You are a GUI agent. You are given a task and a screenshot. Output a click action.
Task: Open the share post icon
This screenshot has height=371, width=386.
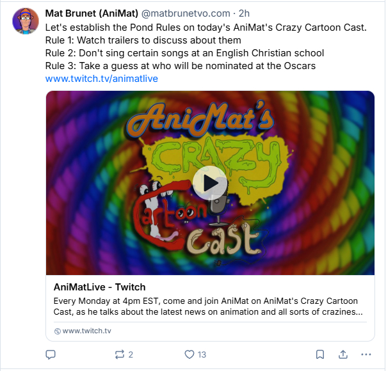tap(343, 354)
